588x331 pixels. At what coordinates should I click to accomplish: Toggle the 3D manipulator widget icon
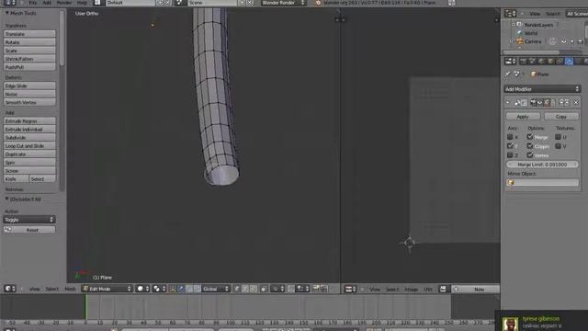173,289
